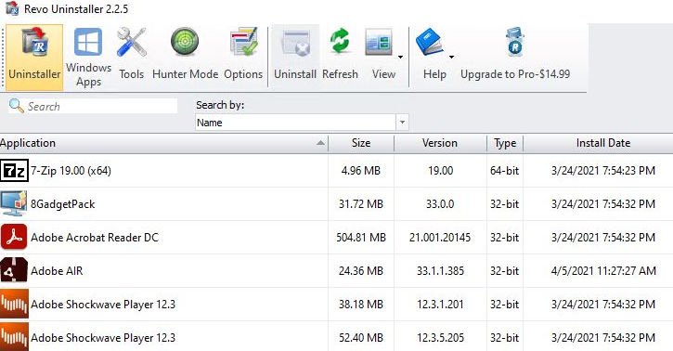Image resolution: width=673 pixels, height=351 pixels.
Task: Expand the Help dropdown arrow
Action: 451,57
